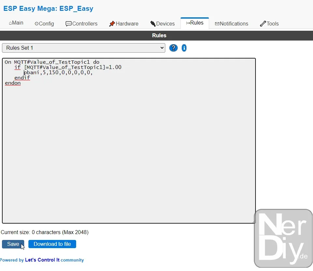313x271 pixels.
Task: Click inside the rules editor text area
Action: (129, 141)
